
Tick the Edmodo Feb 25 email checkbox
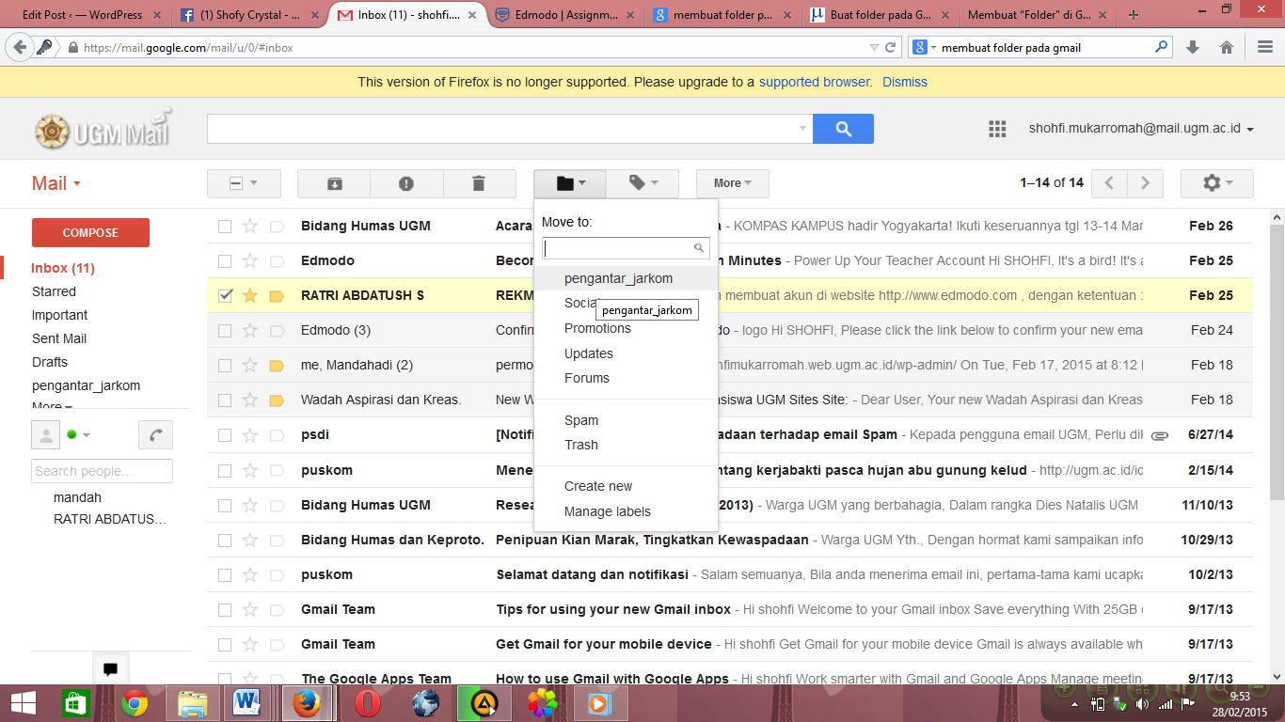tap(225, 260)
